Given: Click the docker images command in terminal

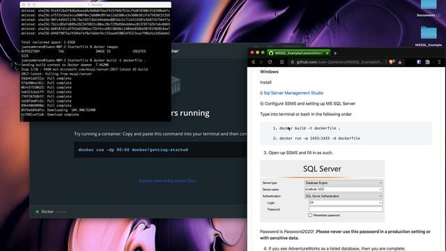Looking at the screenshot, I should tap(105, 47).
